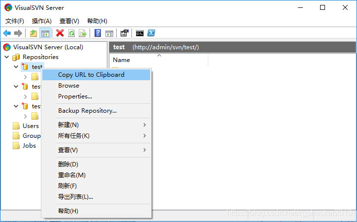Choose 帮助(H) in context menu
The width and height of the screenshot is (357, 222).
(x=97, y=211)
